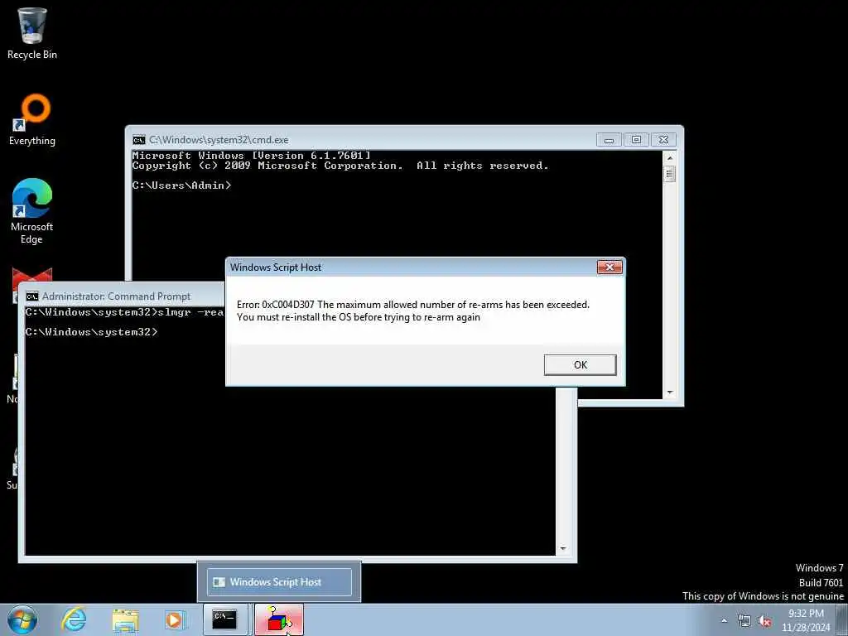The image size is (848, 636).
Task: Open the Recycle Bin desktop icon
Action: coord(32,33)
